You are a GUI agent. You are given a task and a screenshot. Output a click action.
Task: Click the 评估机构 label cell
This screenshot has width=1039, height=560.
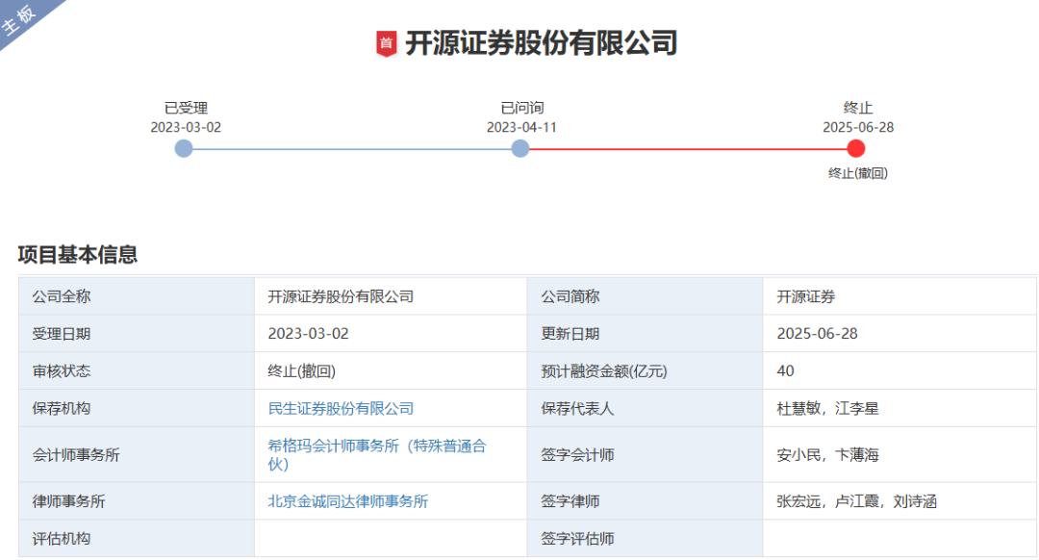[x=137, y=538]
